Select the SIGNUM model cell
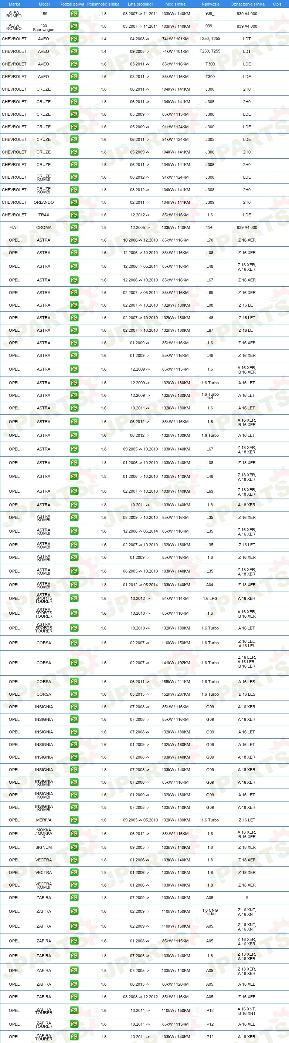 click(x=44, y=847)
